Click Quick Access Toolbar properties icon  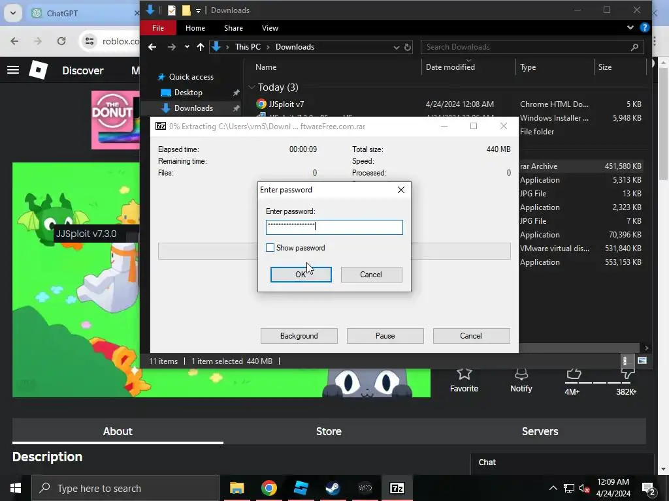172,10
